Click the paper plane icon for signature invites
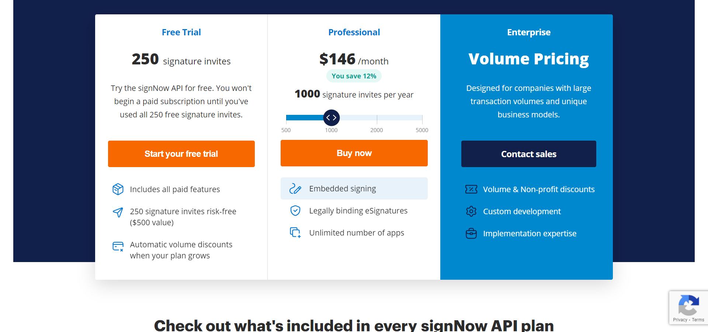Screen dimensions: 708x332 (x=118, y=212)
